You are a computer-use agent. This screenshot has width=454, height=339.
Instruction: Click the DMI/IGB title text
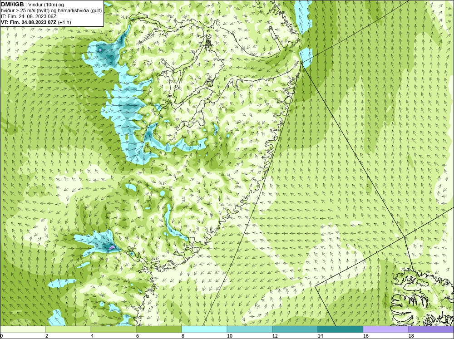12,5
